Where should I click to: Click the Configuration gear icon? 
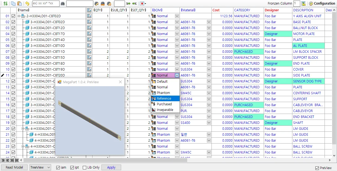point(311,4)
